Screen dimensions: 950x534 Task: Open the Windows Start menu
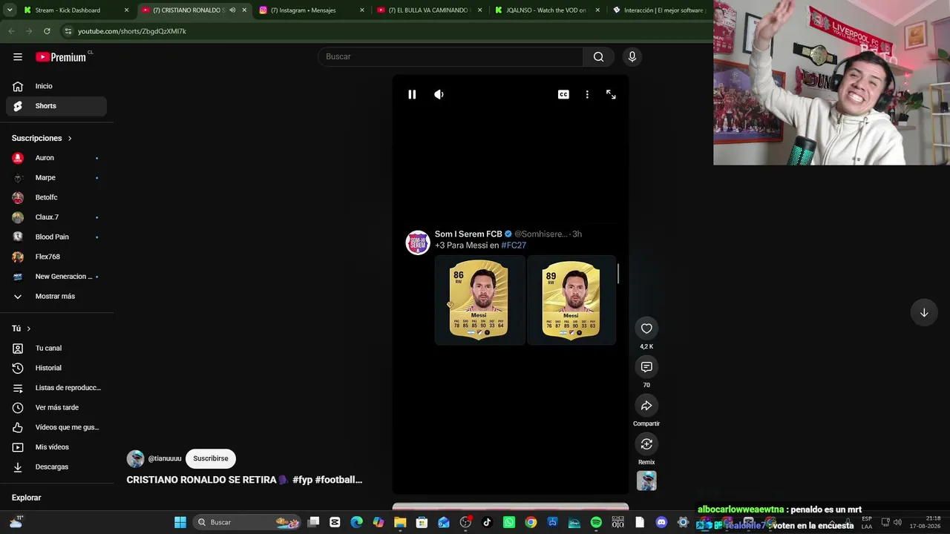(x=180, y=522)
